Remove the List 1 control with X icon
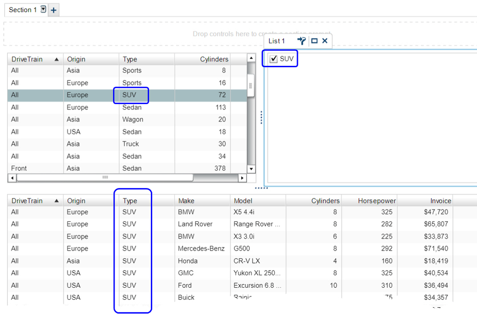 (x=325, y=41)
